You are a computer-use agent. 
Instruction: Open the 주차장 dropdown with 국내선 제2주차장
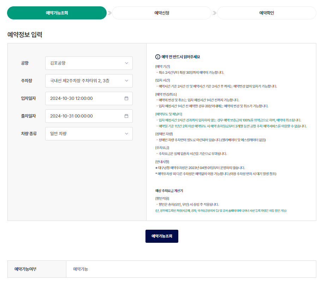click(x=89, y=81)
